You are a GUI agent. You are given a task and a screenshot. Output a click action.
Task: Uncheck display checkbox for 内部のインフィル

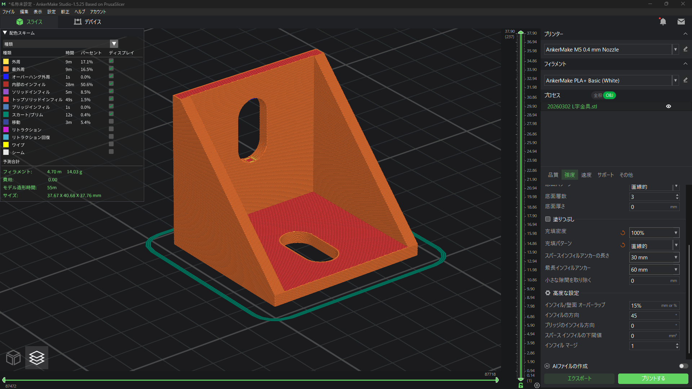tap(111, 84)
